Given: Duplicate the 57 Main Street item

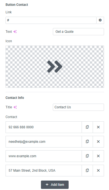Looking at the screenshot, I should coord(87,170).
